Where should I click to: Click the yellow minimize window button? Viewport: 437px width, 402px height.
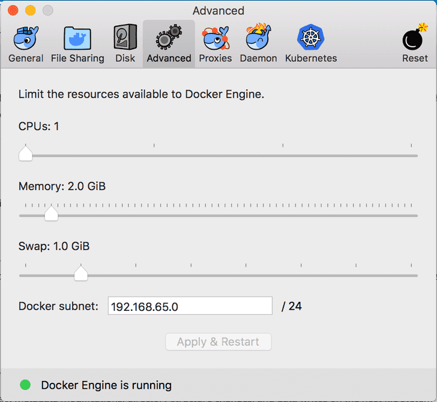pyautogui.click(x=30, y=11)
